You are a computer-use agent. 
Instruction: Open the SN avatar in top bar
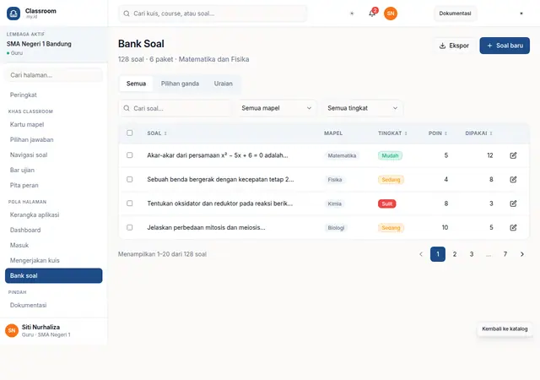[x=391, y=14]
